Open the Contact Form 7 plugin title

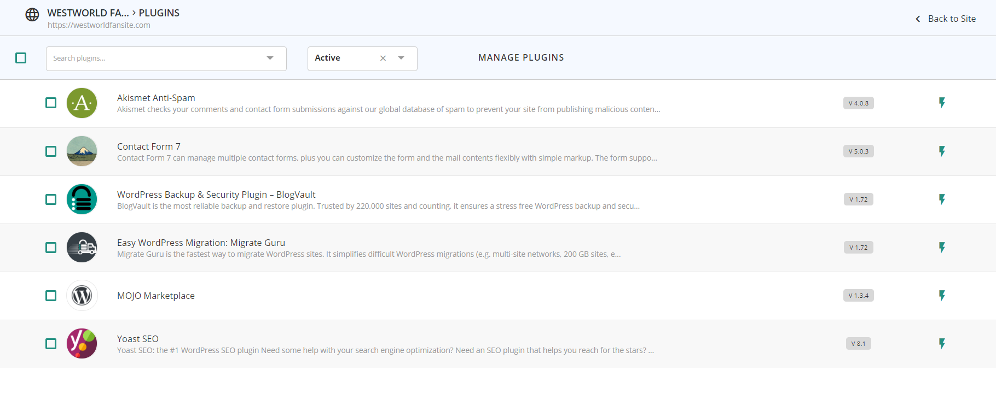(149, 146)
